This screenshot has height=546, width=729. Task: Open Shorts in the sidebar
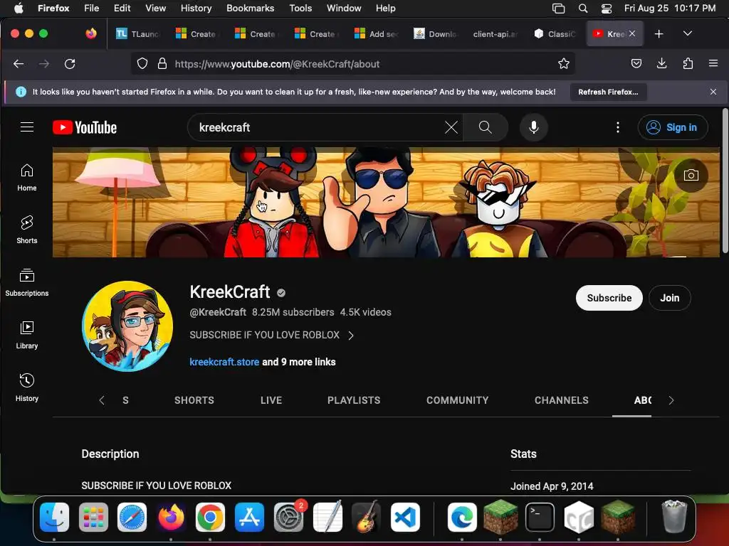27,230
